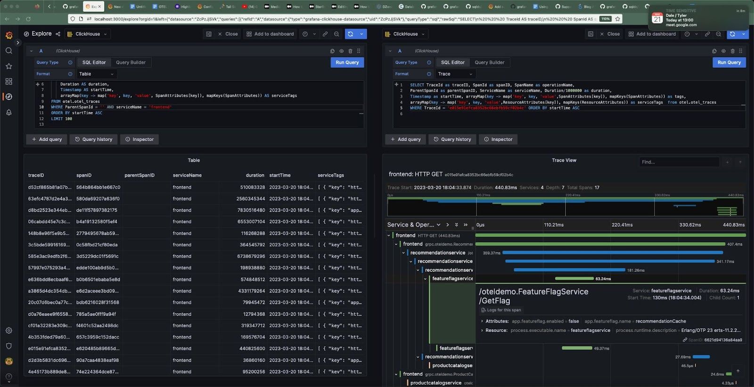Duplicate query A in the right pane
This screenshot has width=754, height=387.
pyautogui.click(x=714, y=51)
